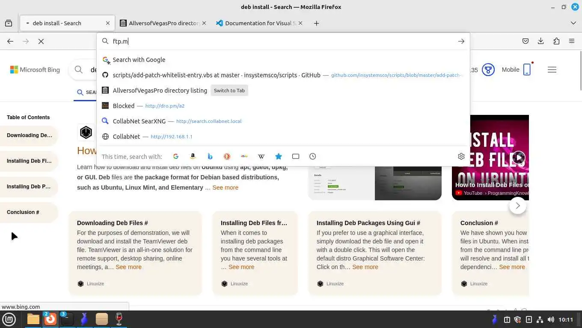
Task: Search this time with Bing icon
Action: pyautogui.click(x=210, y=156)
